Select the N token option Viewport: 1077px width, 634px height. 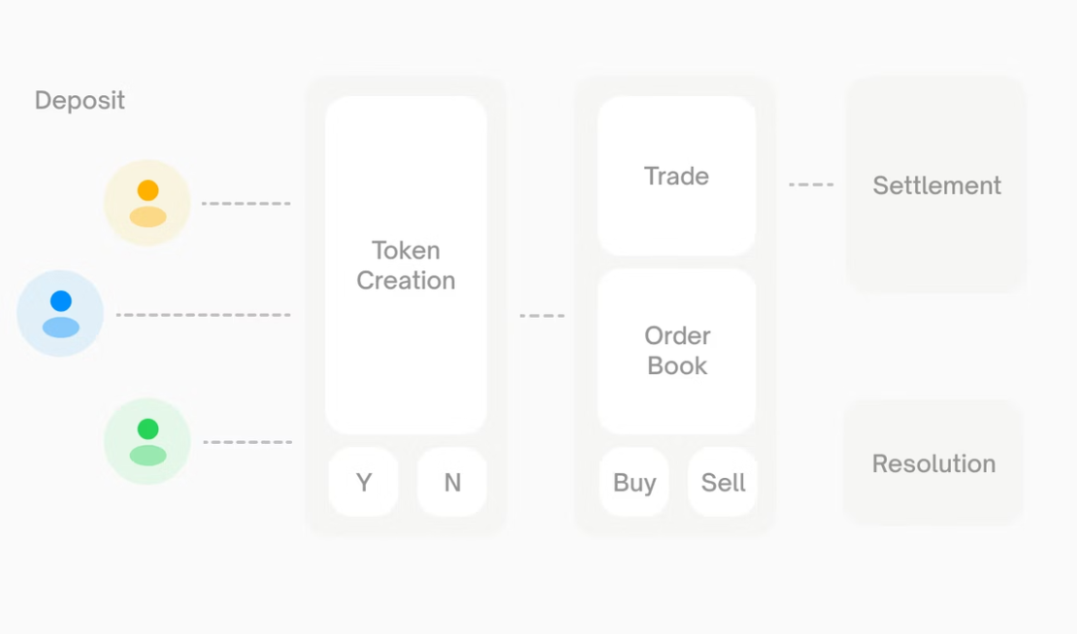click(452, 482)
